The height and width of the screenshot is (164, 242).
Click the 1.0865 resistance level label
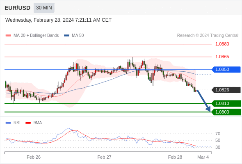click(x=222, y=57)
